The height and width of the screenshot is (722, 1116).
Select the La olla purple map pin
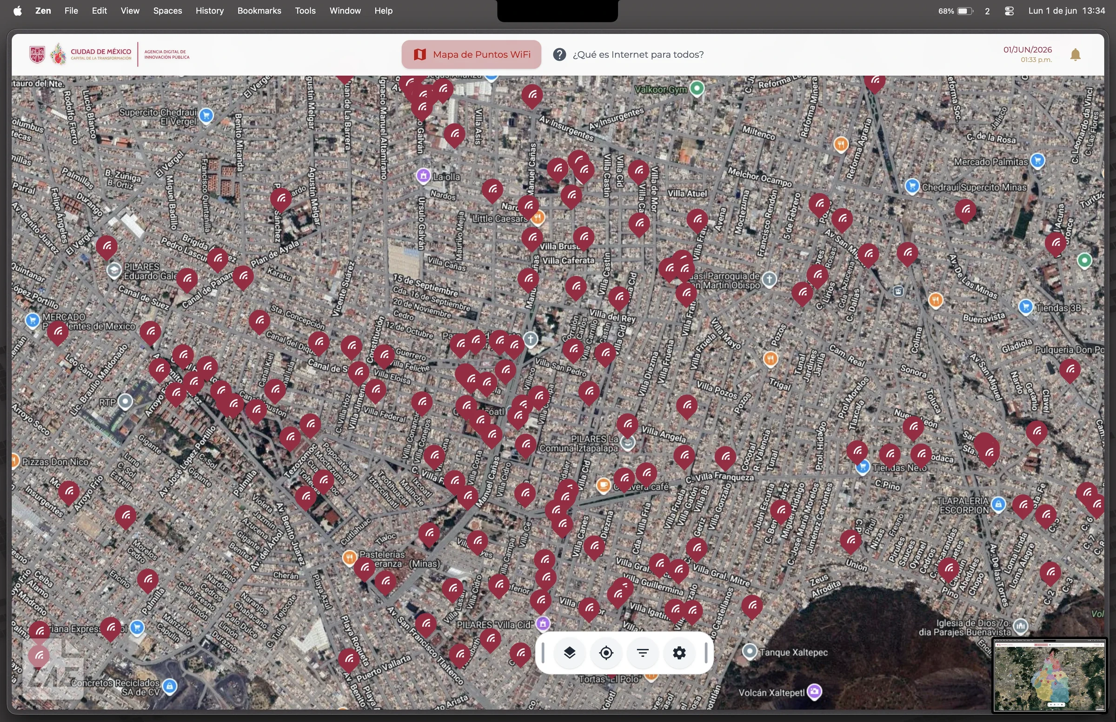coord(423,176)
